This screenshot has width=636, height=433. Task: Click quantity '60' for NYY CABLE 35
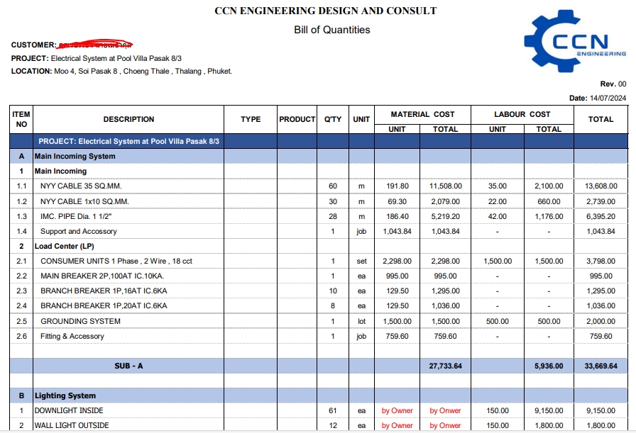(333, 186)
